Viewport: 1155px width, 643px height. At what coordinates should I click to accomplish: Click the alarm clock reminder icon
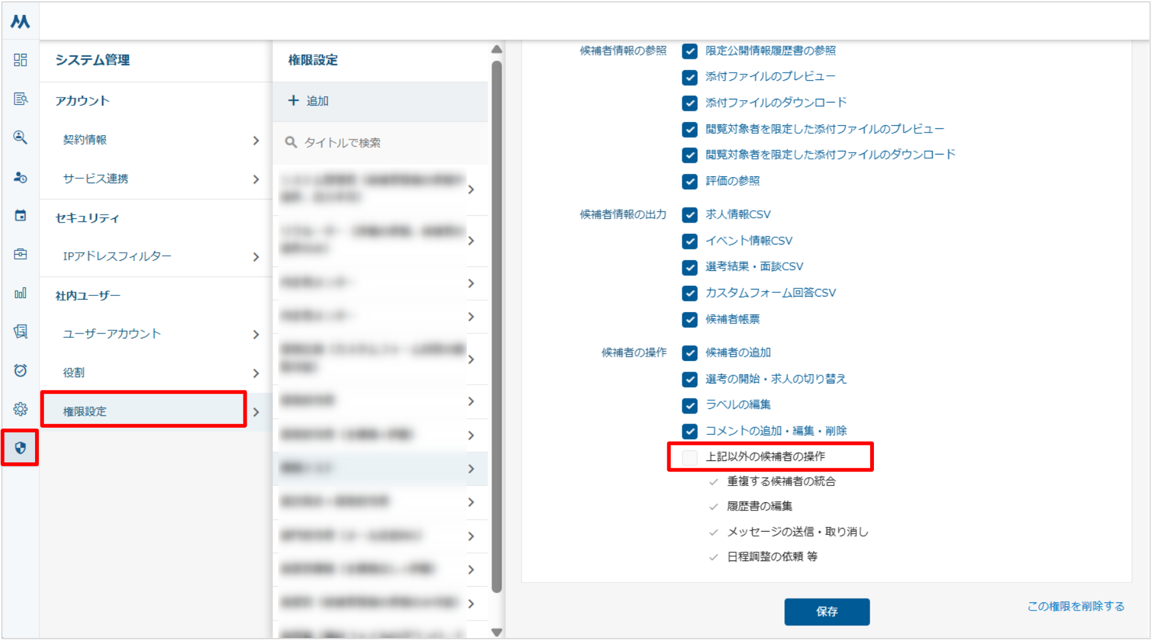pos(20,371)
